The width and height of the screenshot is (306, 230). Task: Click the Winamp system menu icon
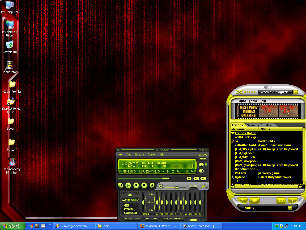[x=118, y=150]
